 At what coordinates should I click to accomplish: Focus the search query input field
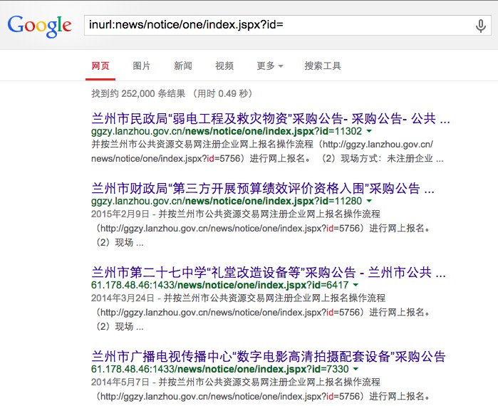[287, 25]
